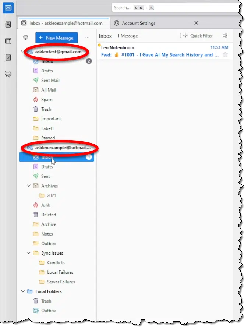The width and height of the screenshot is (248, 329).
Task: Close the Account Settings tab
Action: coord(196,23)
